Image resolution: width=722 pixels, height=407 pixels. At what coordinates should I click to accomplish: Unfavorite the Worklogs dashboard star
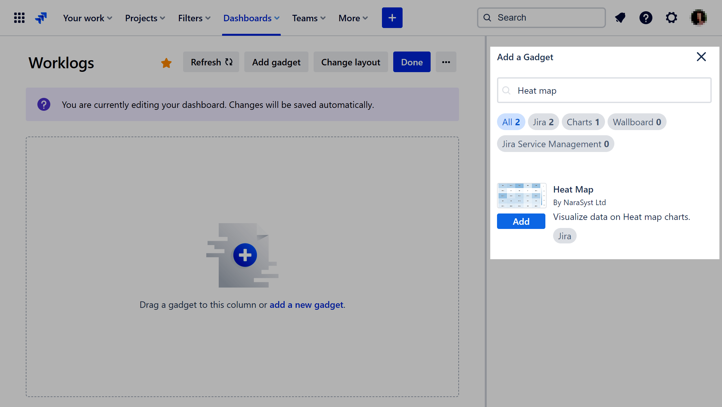pos(166,63)
